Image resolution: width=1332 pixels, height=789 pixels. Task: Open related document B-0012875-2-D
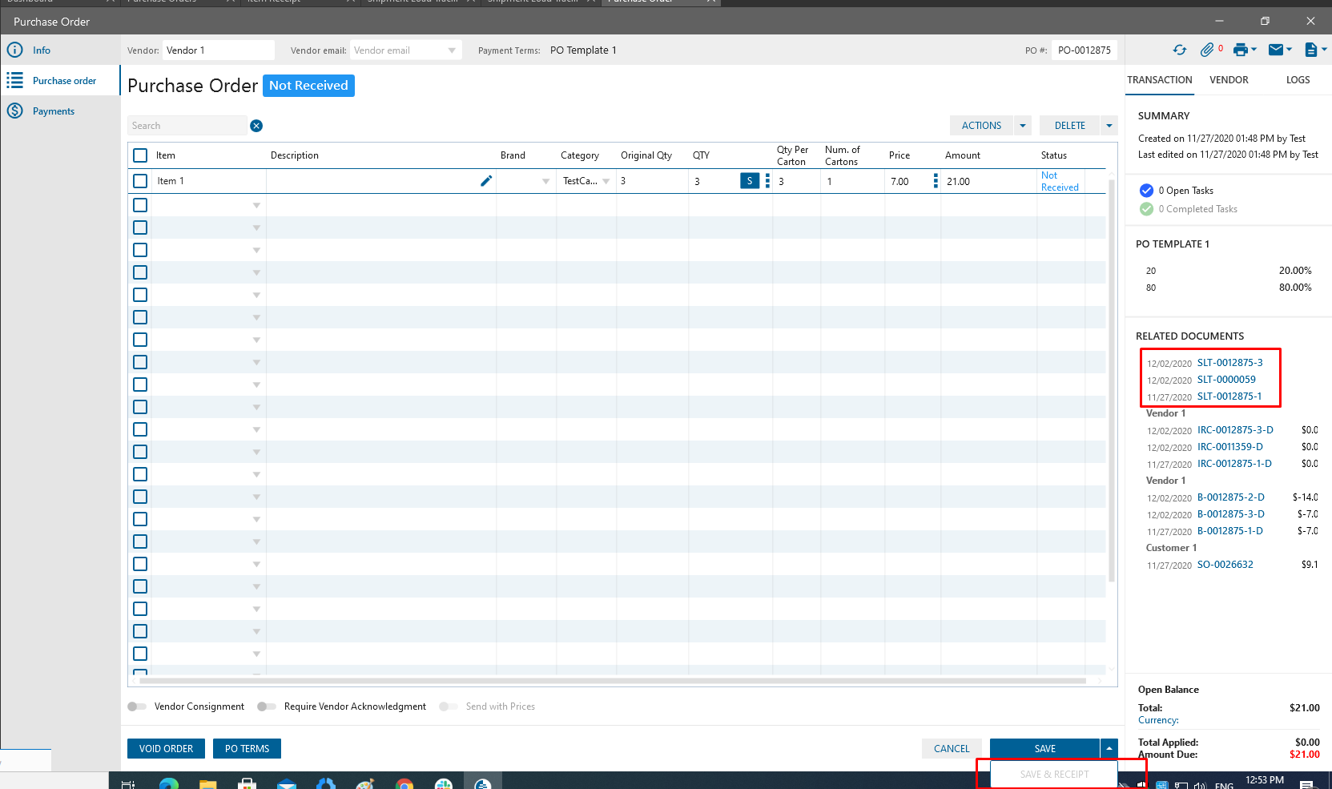coord(1231,497)
